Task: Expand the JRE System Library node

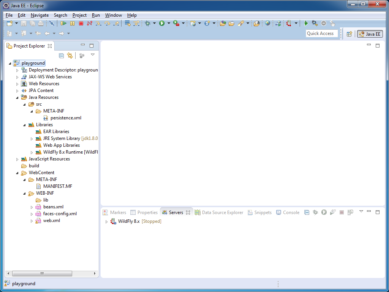Action: pos(32,139)
